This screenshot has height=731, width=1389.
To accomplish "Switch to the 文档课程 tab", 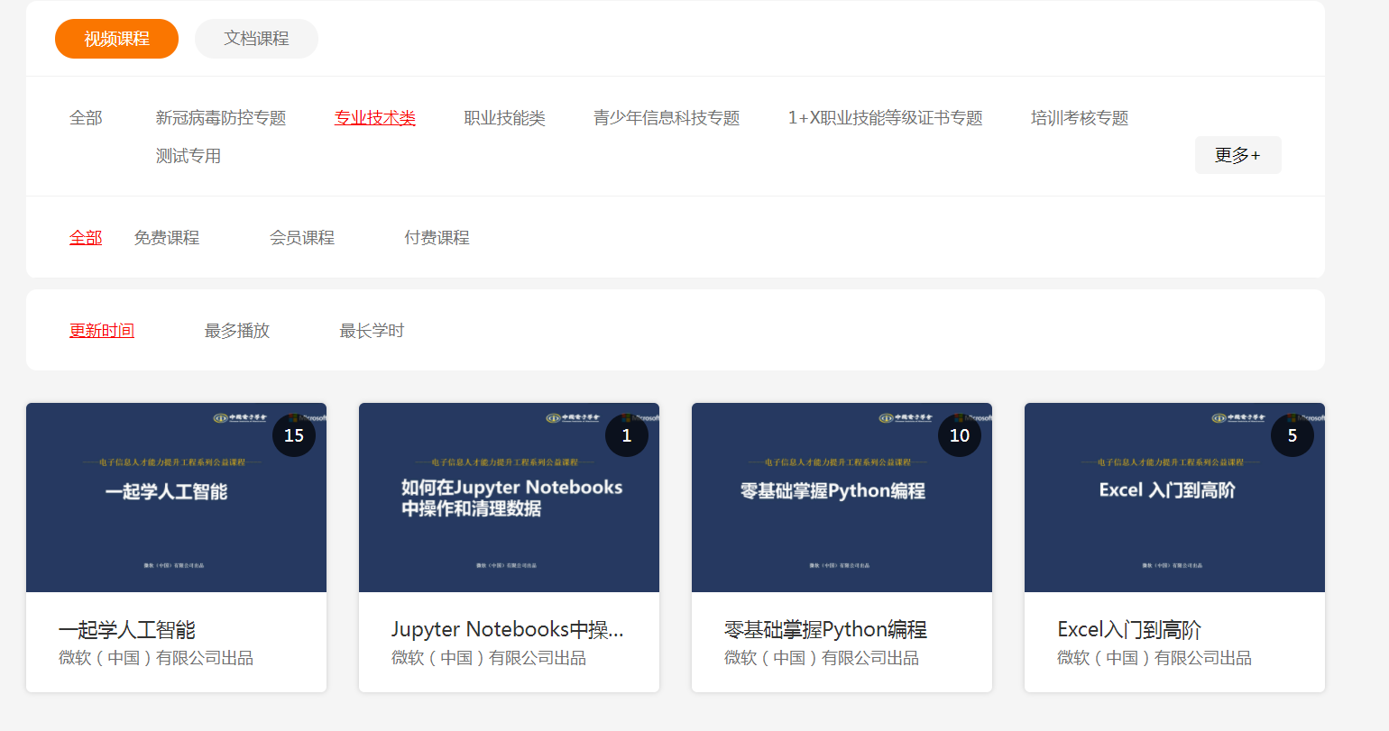I will [x=256, y=39].
